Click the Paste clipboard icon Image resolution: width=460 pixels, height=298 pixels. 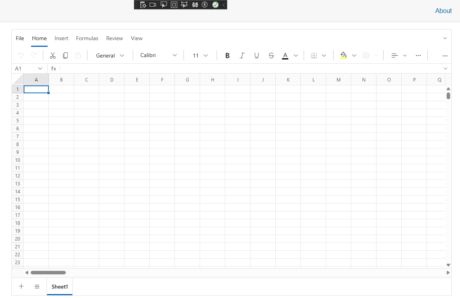(x=78, y=56)
